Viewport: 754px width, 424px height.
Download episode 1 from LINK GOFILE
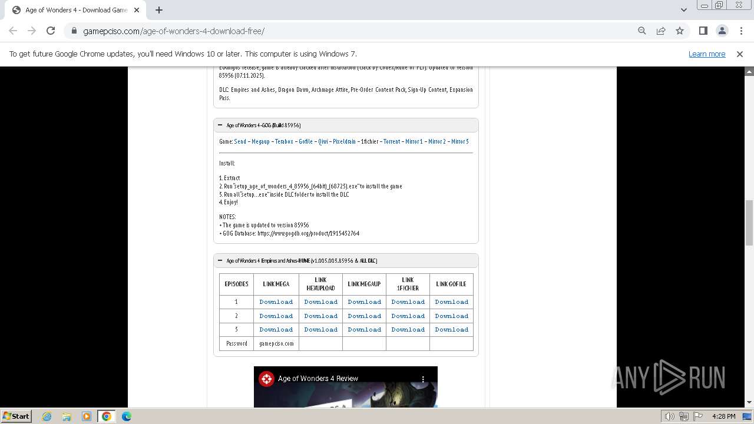coord(452,302)
